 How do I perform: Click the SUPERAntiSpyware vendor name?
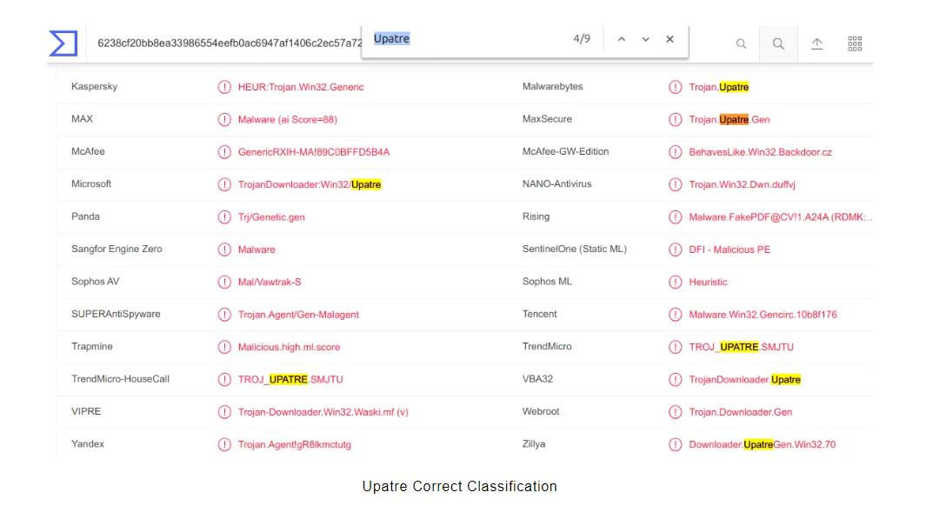[x=116, y=314]
